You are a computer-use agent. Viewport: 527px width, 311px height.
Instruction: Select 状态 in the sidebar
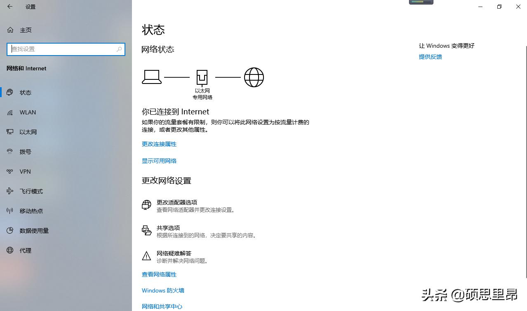[25, 92]
